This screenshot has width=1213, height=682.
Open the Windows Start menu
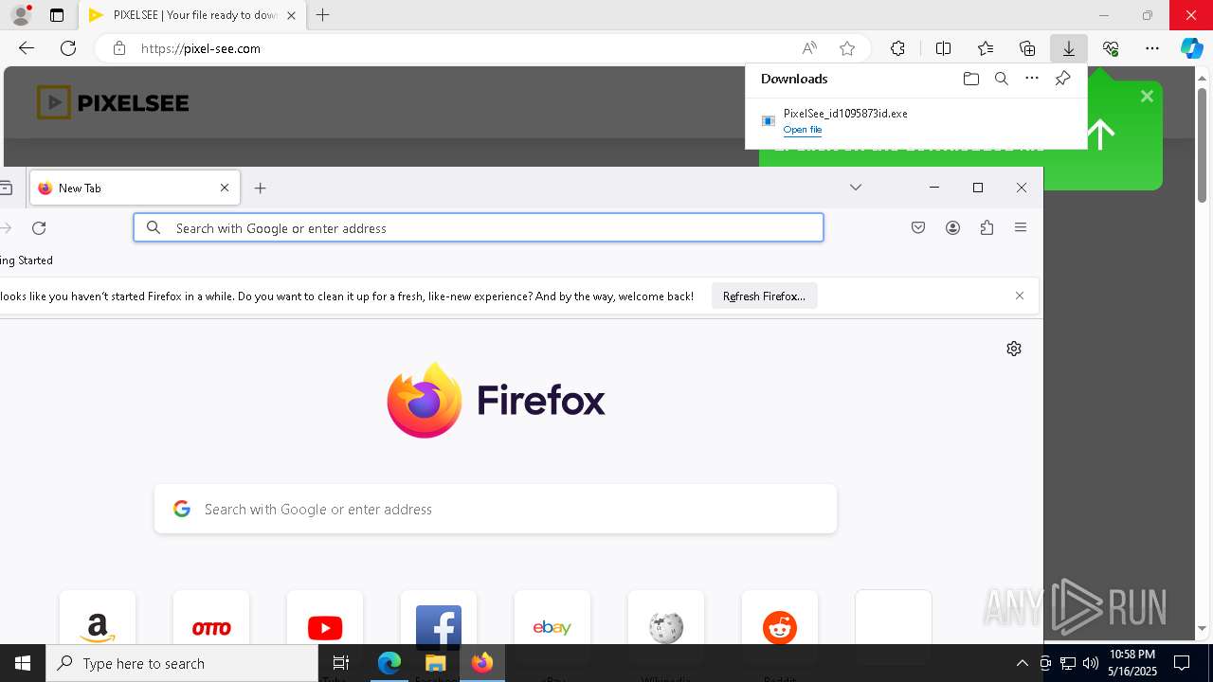(x=23, y=663)
